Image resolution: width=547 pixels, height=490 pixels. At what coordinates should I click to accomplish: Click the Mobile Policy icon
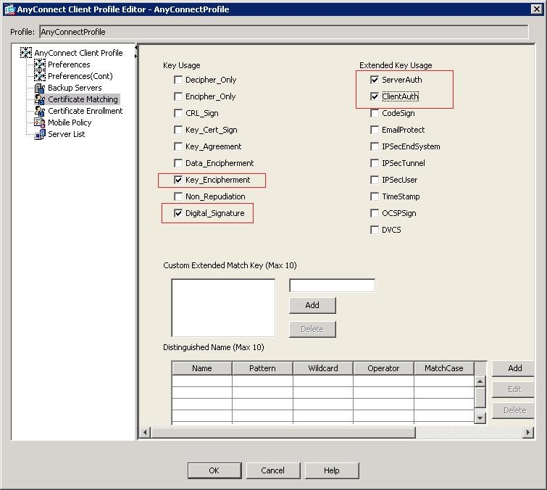40,122
